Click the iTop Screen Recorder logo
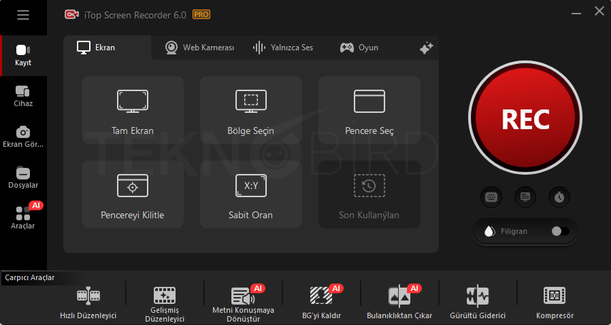This screenshot has width=611, height=325. pos(71,15)
